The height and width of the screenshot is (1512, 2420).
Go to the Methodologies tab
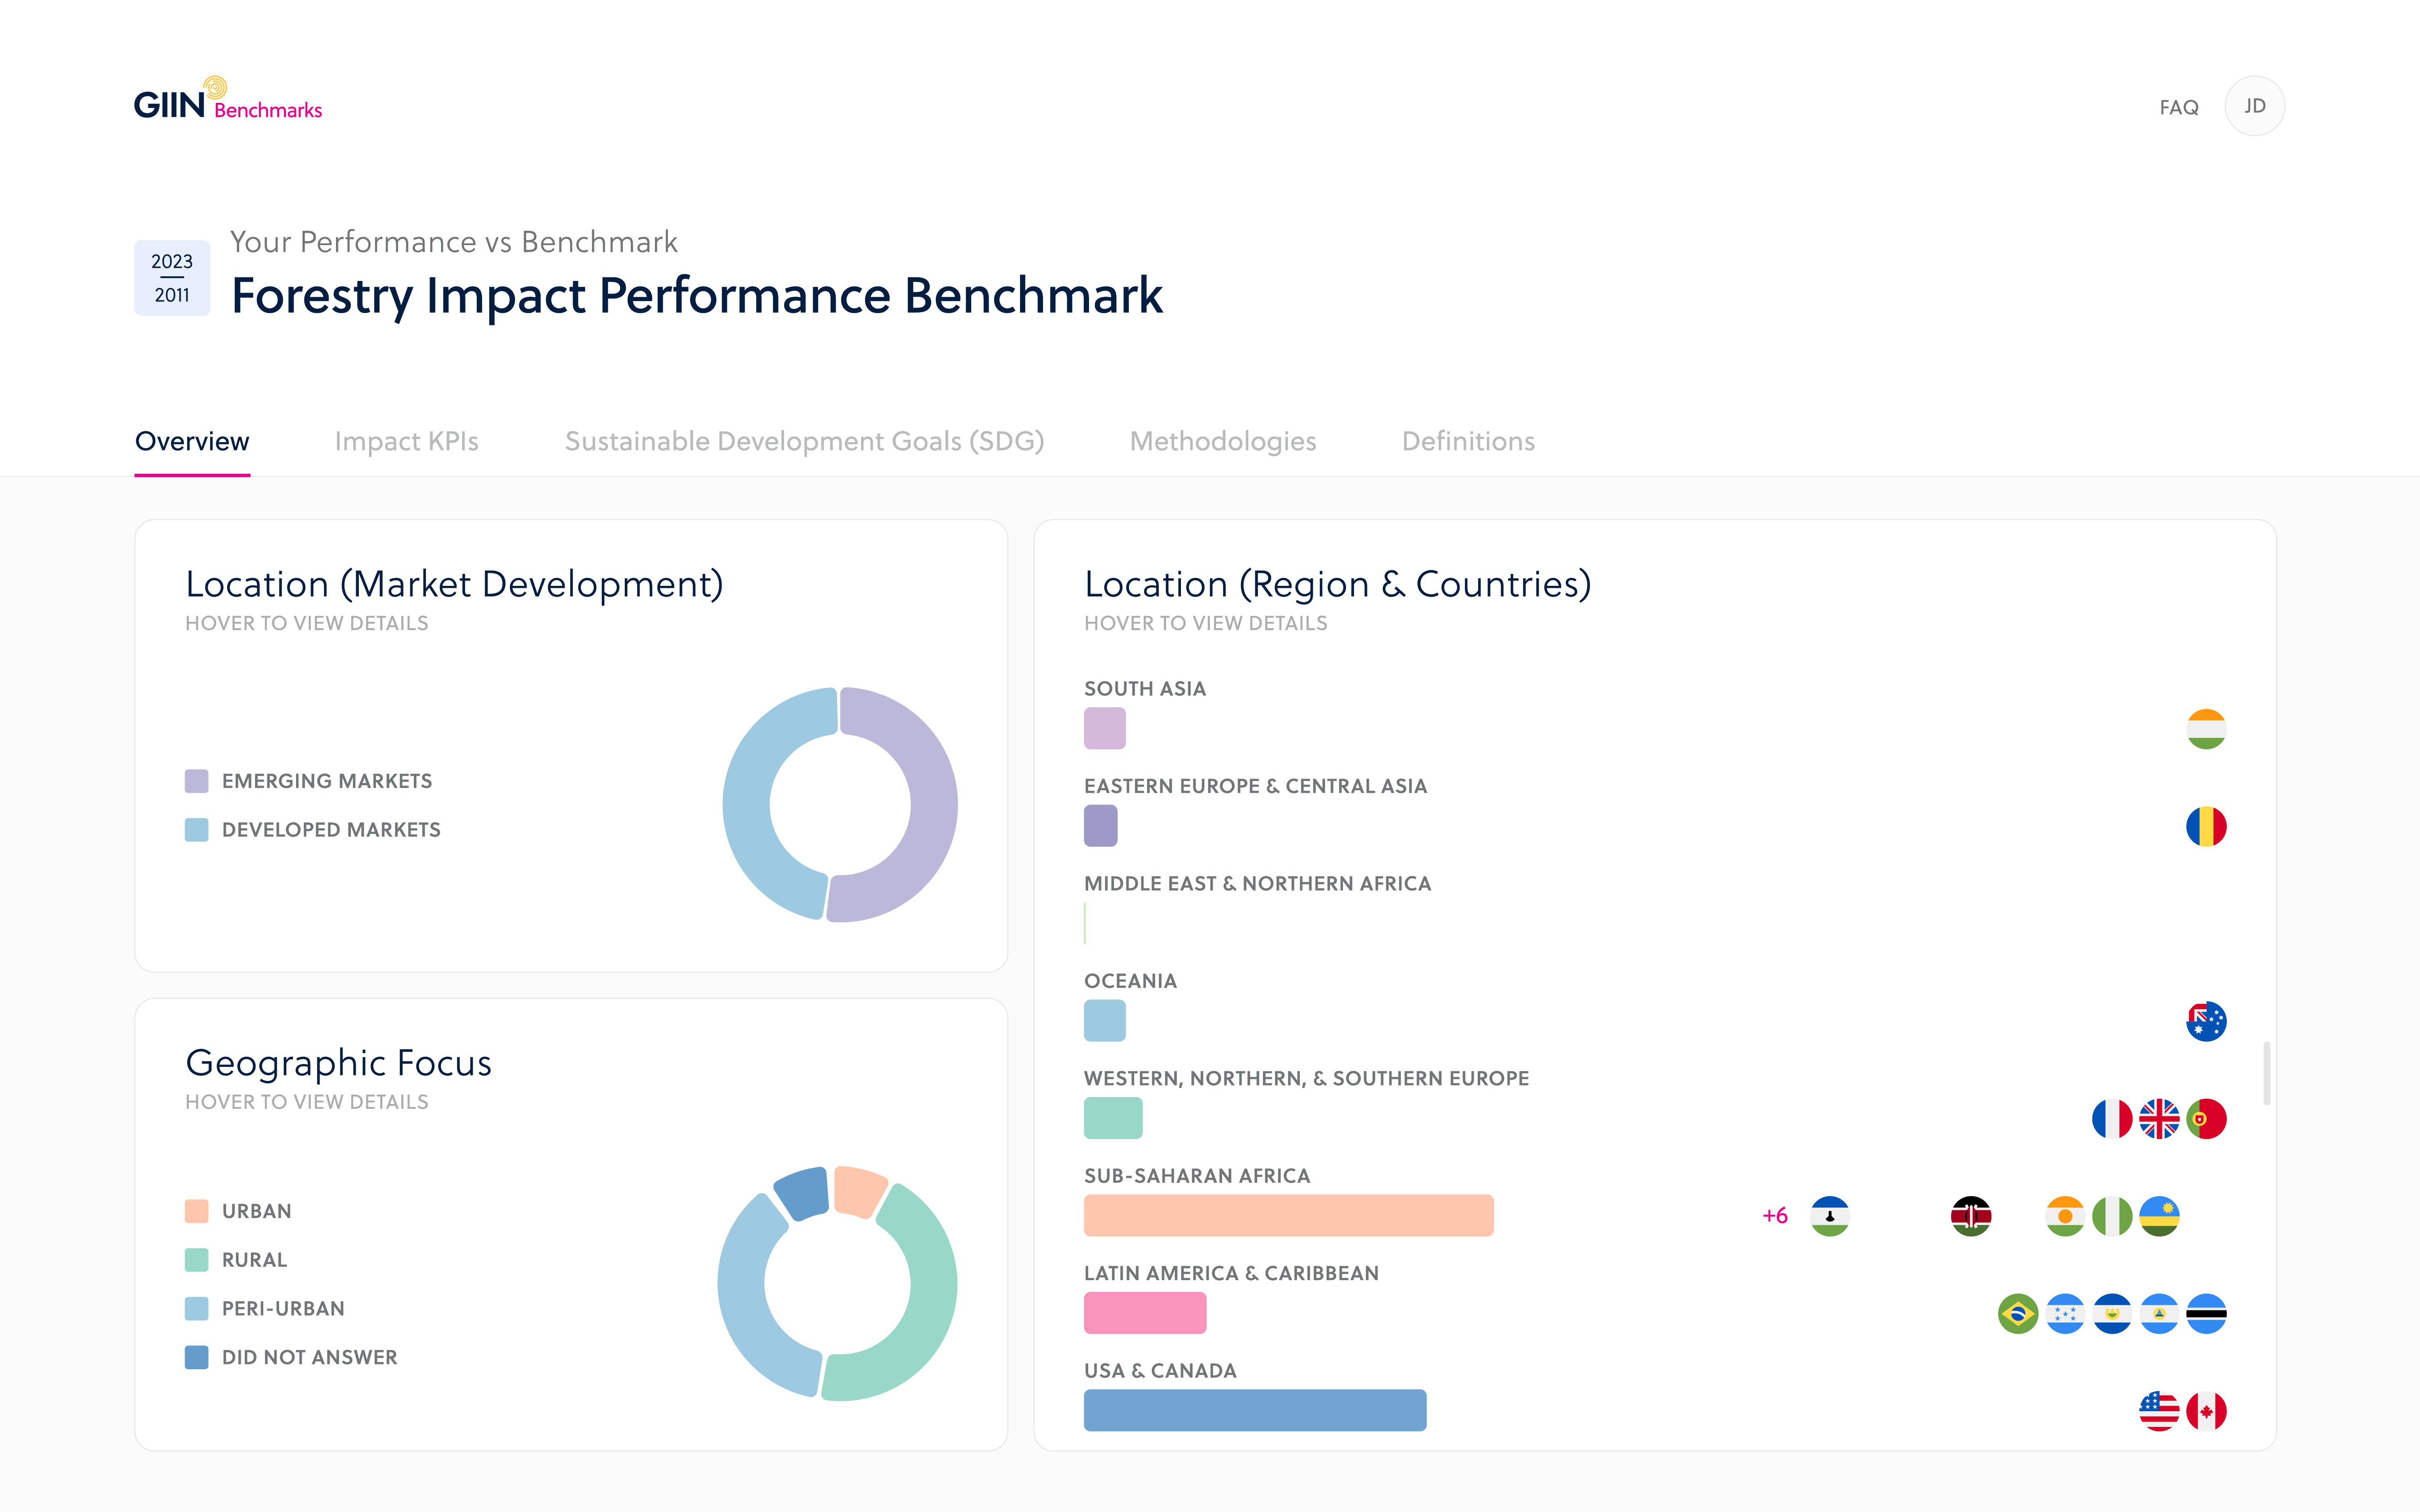tap(1222, 441)
